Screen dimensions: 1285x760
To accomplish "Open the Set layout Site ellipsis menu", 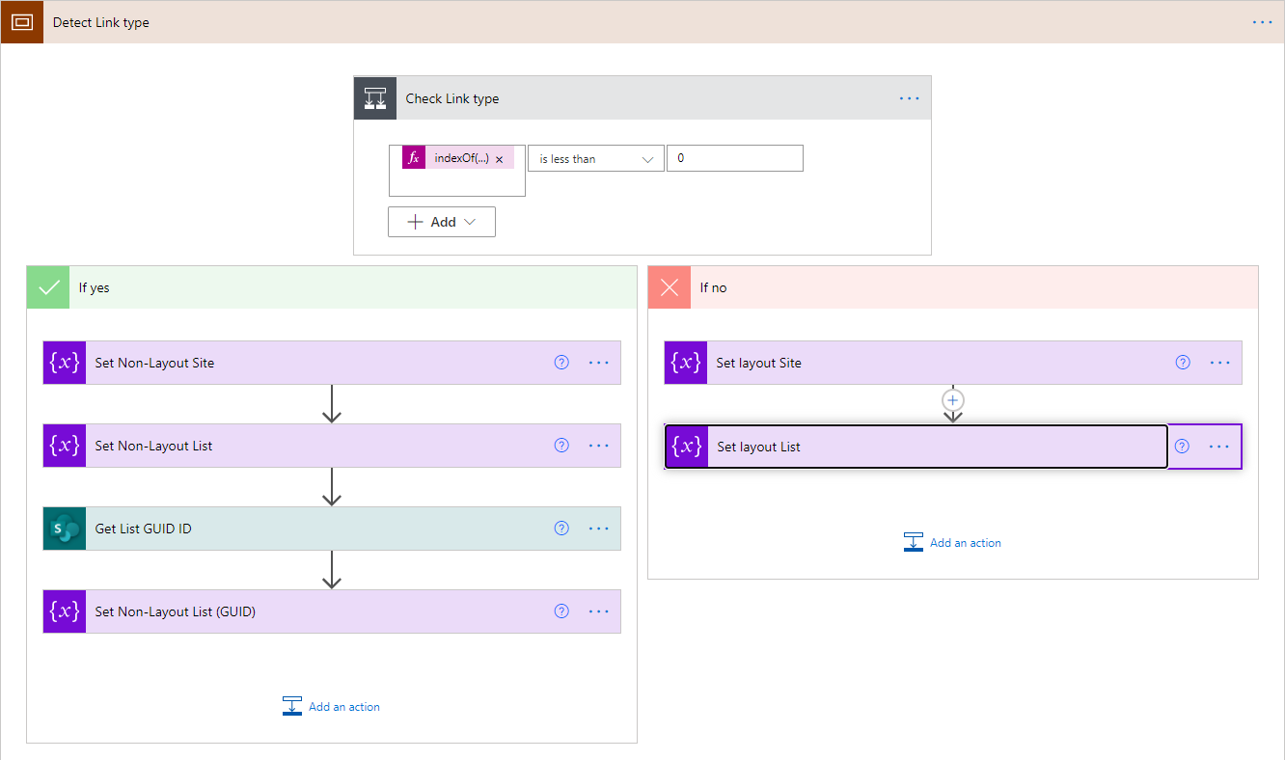I will click(x=1220, y=363).
